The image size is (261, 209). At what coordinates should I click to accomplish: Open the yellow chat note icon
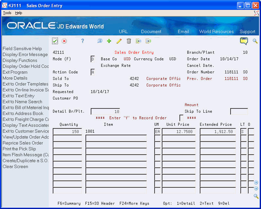click(244, 41)
